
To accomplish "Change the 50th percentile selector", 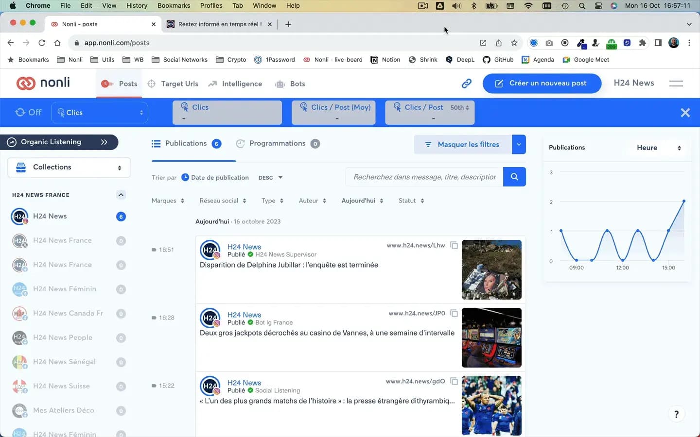I will (459, 108).
